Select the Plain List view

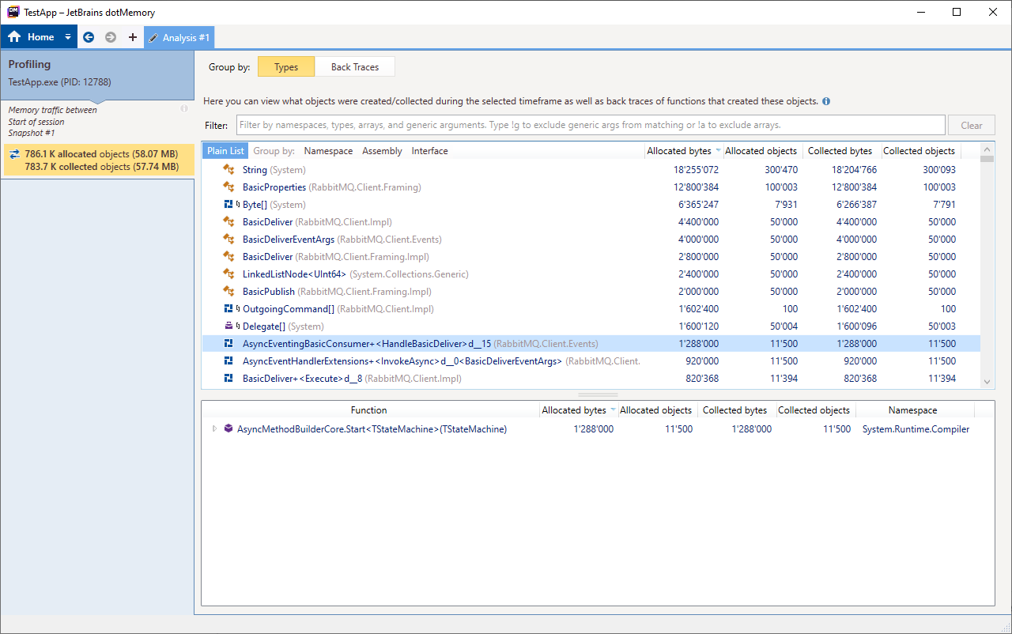coord(226,151)
